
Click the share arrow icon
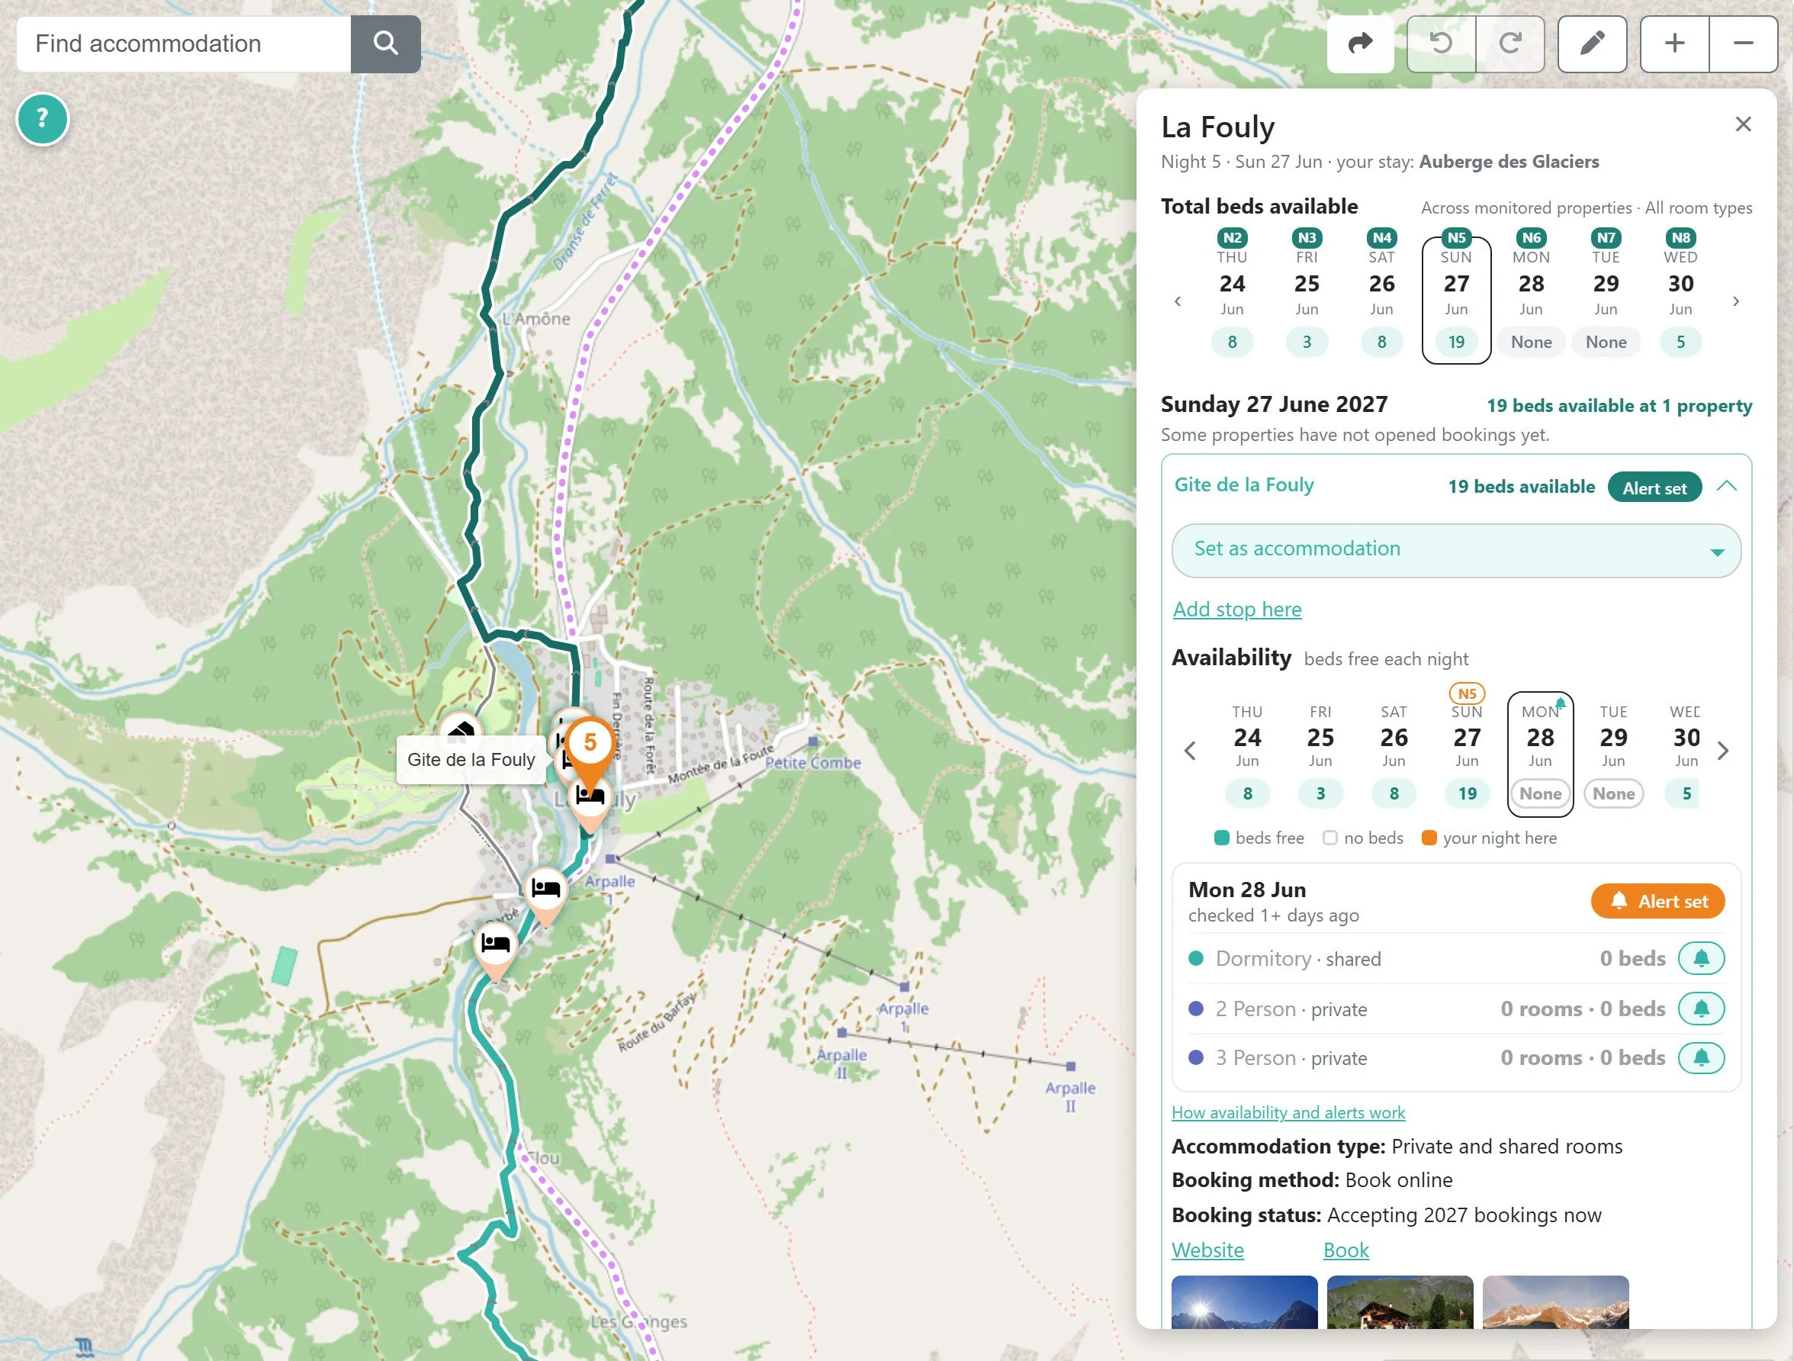(1360, 43)
